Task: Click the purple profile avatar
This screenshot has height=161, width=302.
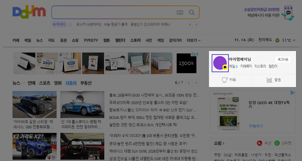Action: tap(220, 63)
